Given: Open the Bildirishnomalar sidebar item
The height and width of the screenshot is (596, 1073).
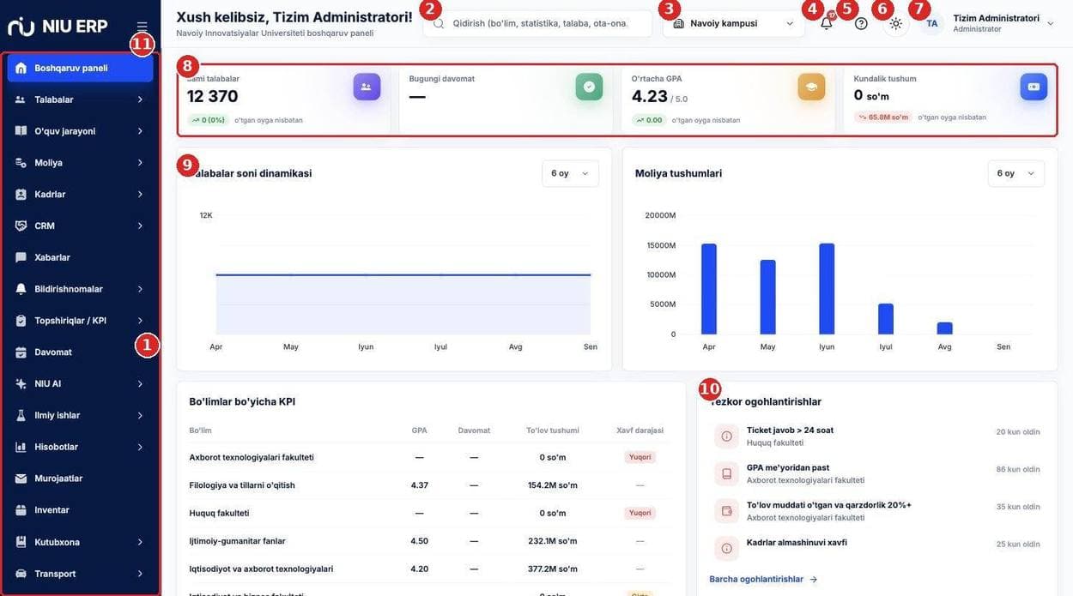Looking at the screenshot, I should click(80, 289).
